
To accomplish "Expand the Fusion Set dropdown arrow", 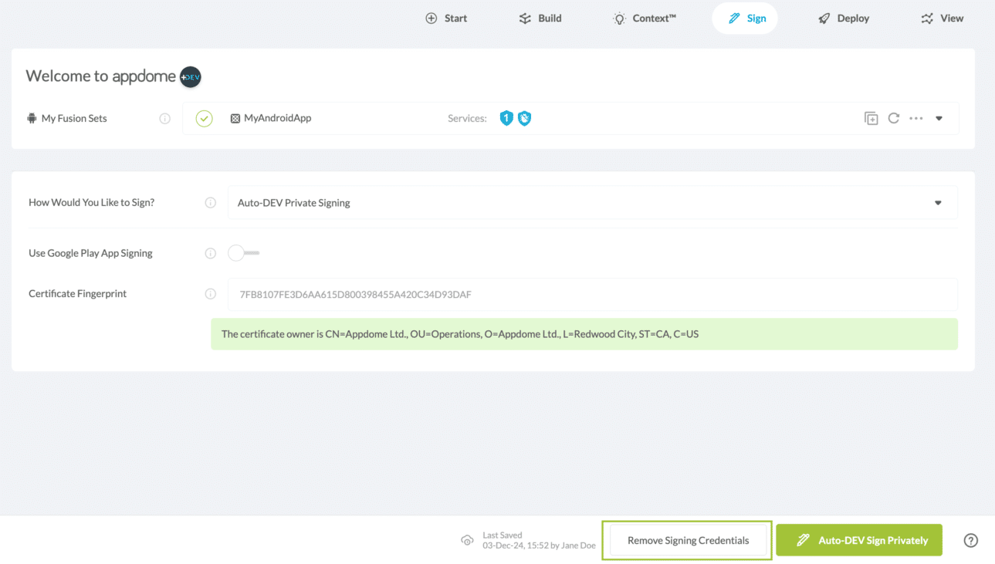I will pyautogui.click(x=939, y=119).
